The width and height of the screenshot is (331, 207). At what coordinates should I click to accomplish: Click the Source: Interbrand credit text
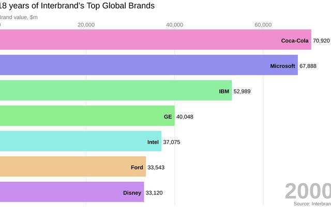pyautogui.click(x=312, y=204)
